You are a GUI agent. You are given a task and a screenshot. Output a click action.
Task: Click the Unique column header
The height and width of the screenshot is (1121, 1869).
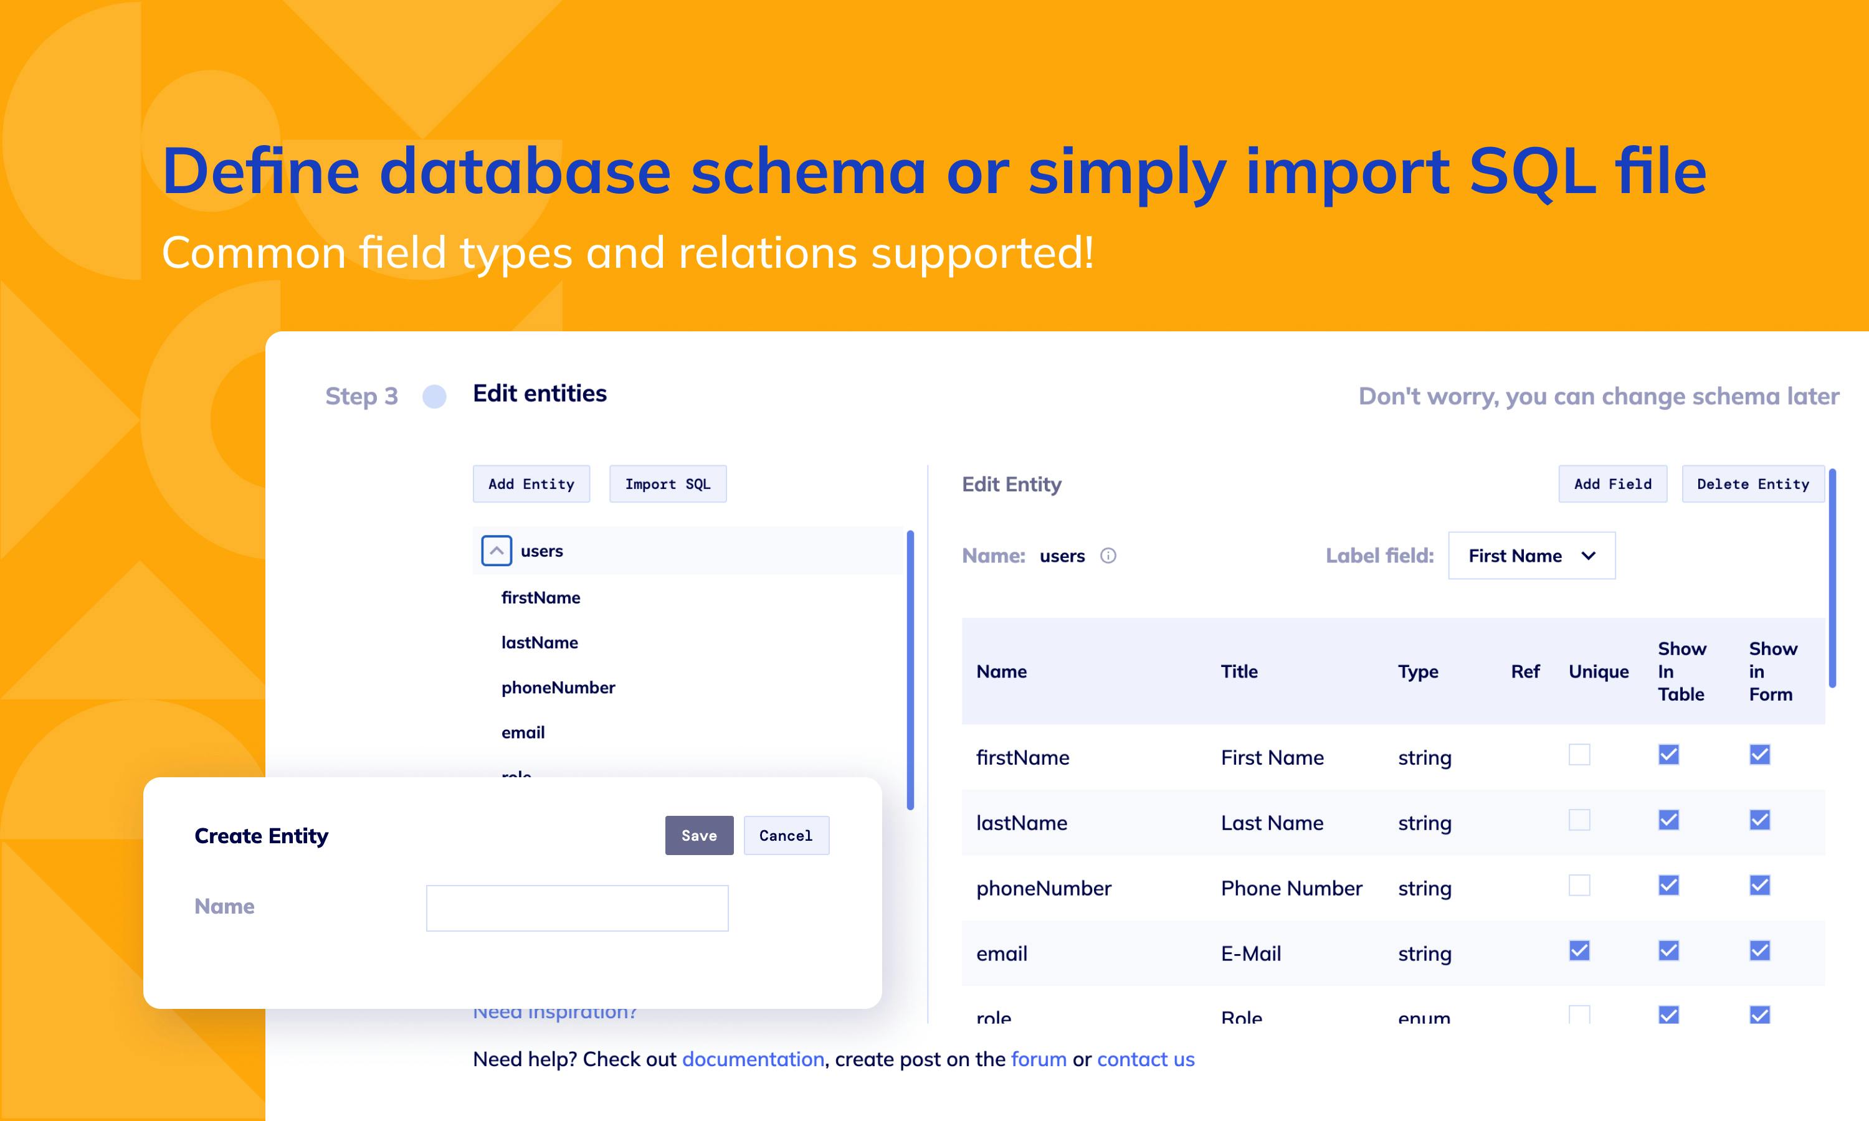[1599, 671]
